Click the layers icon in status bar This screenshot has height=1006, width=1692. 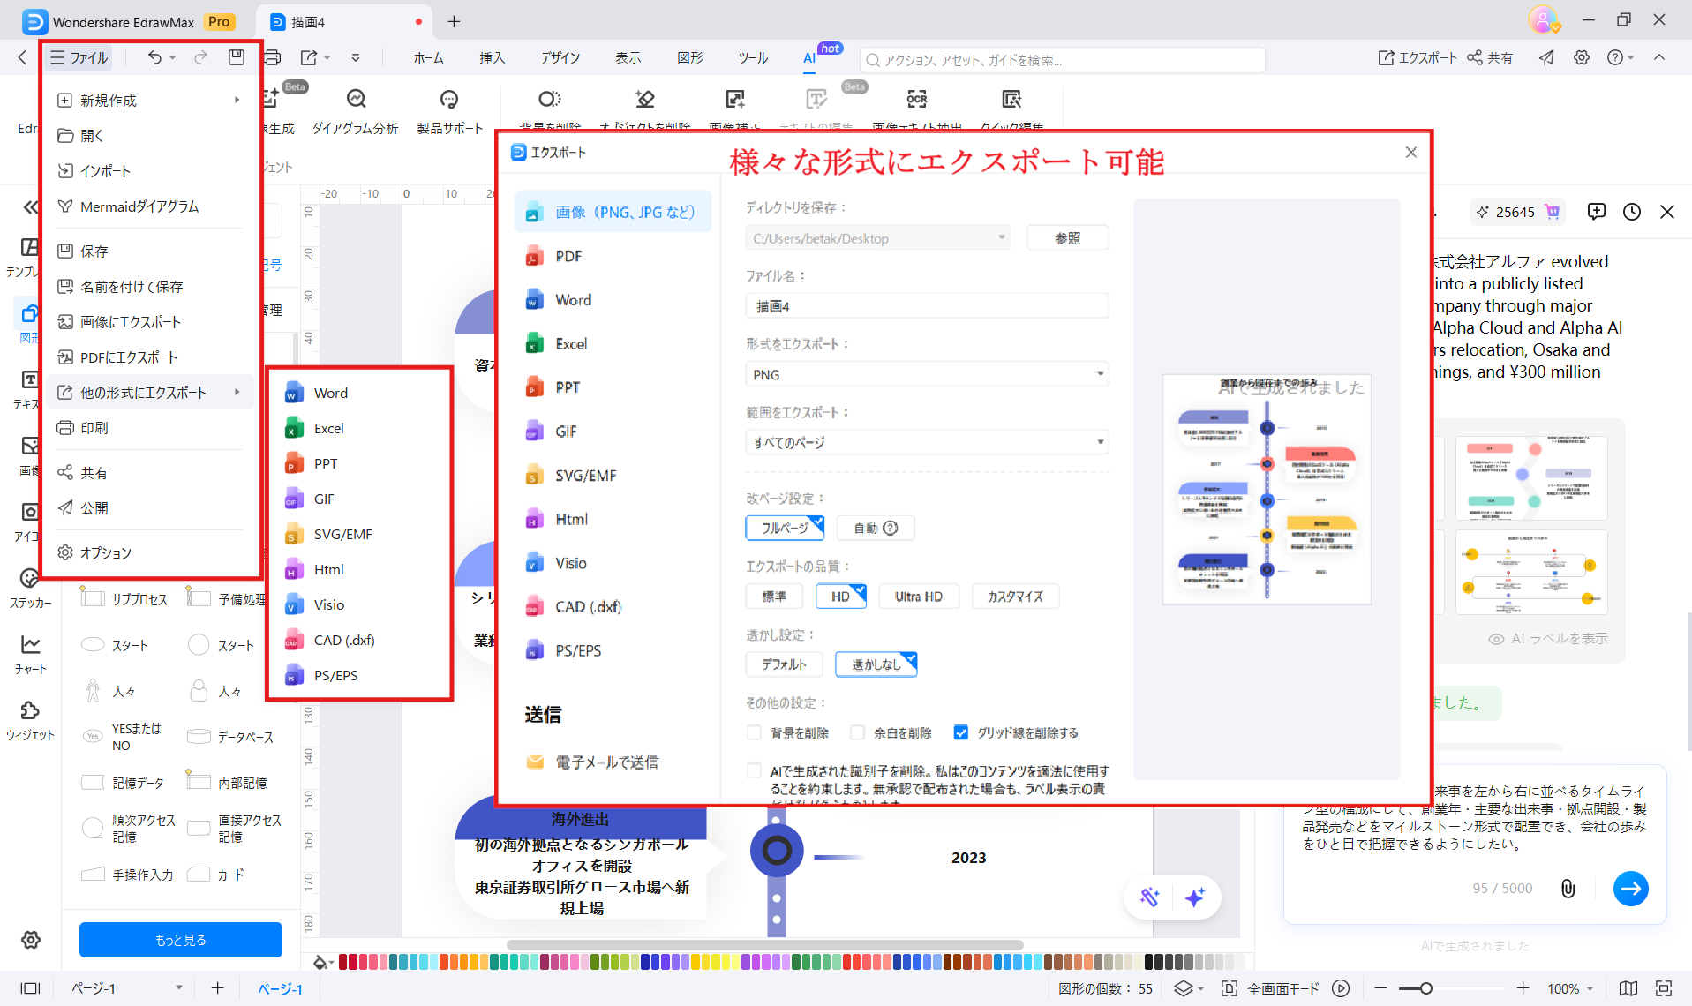tap(1184, 988)
